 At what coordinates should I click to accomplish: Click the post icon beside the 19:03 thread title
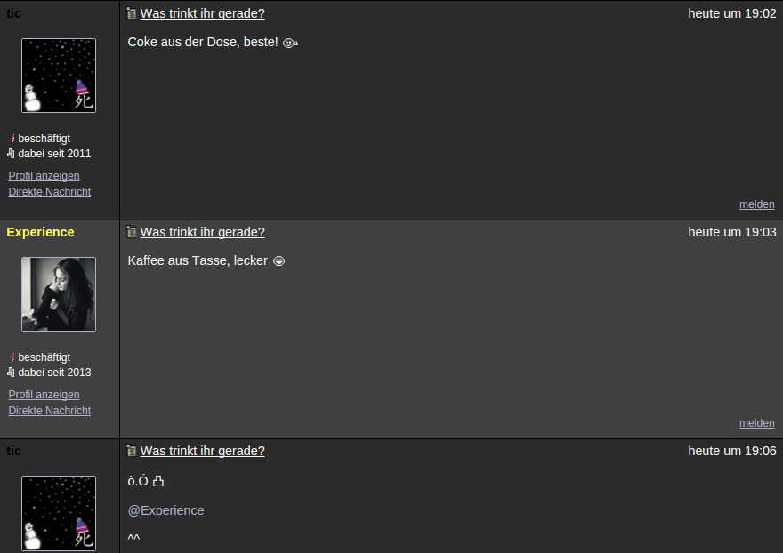tap(132, 232)
